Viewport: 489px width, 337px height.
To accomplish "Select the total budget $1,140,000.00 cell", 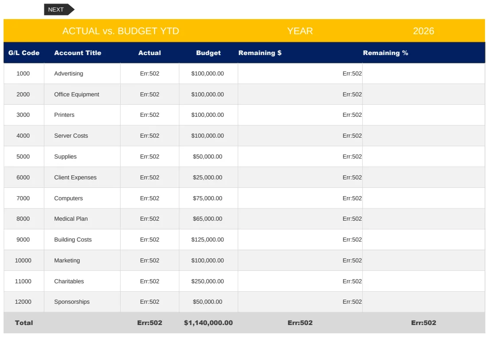I will pos(208,323).
